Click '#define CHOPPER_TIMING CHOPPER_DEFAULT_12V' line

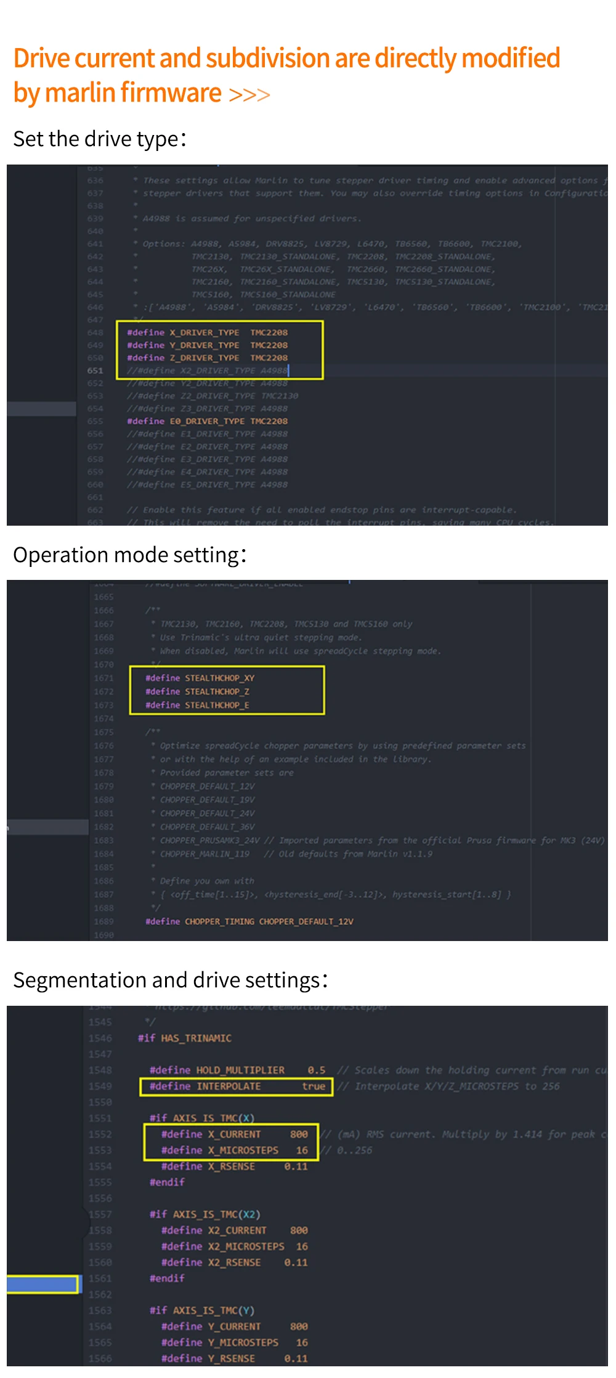[249, 921]
